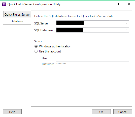Focus the Password field
The image size is (135, 117).
(x=92, y=64)
